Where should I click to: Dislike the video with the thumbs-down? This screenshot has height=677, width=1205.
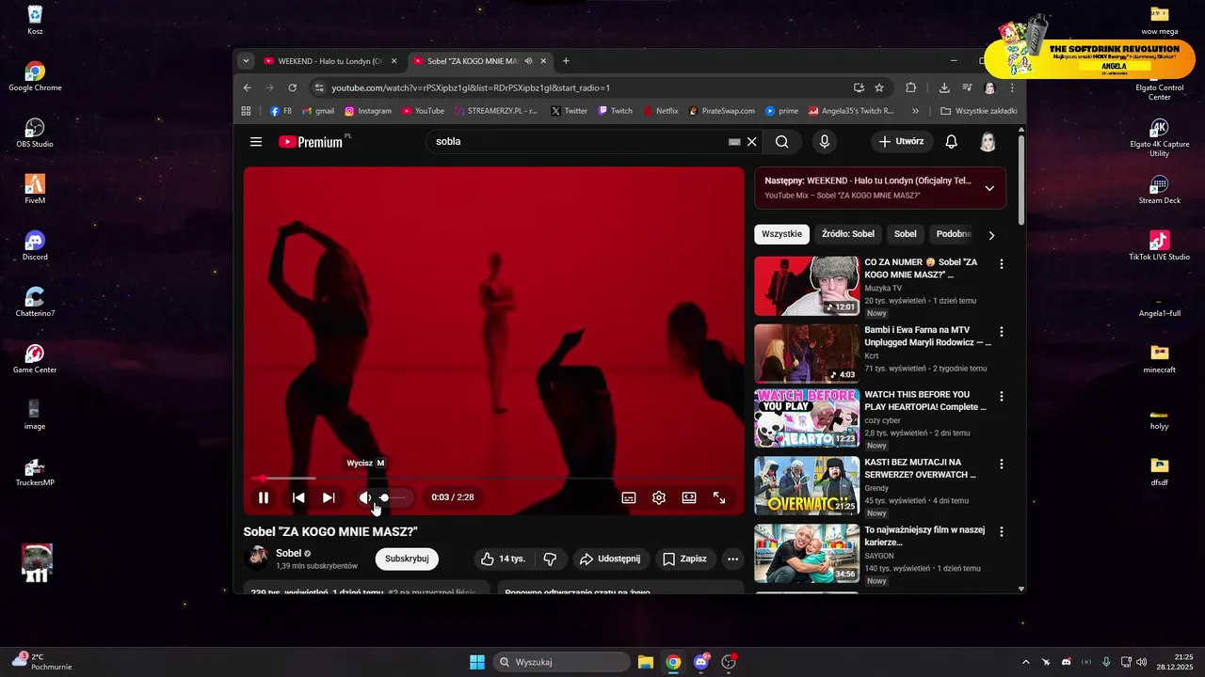tap(550, 559)
